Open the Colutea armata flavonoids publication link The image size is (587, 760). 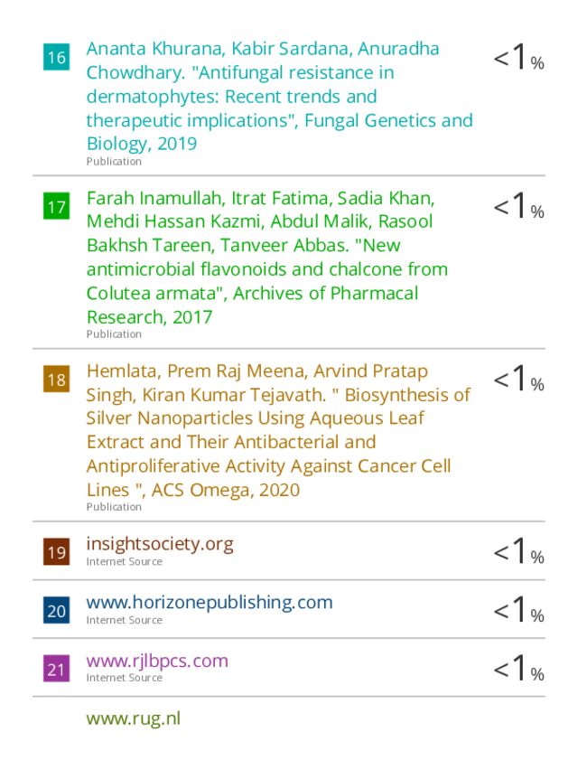(x=267, y=258)
